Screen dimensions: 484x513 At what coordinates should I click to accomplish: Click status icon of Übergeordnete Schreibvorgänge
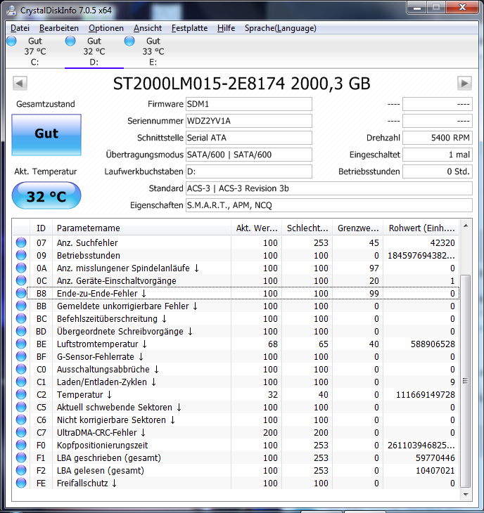(21, 331)
